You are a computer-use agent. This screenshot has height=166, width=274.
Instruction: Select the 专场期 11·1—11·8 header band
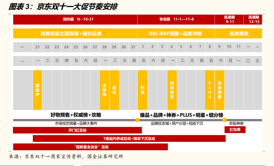[176, 19]
